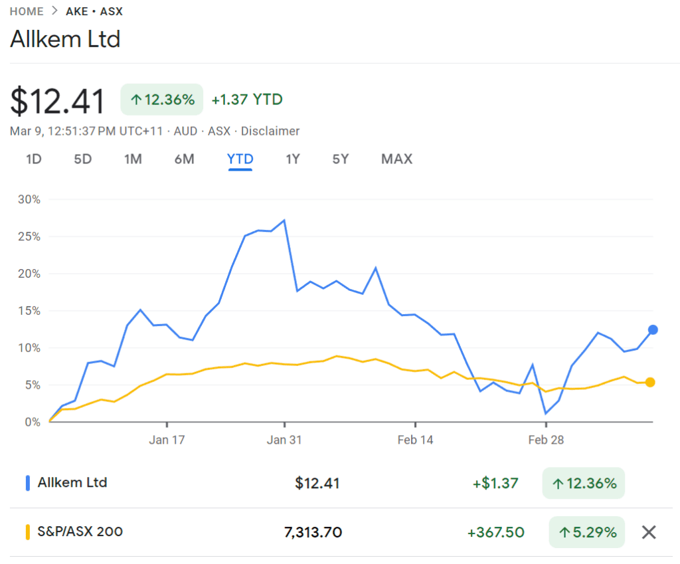Select the YTD range tab
This screenshot has width=680, height=564.
(x=240, y=159)
